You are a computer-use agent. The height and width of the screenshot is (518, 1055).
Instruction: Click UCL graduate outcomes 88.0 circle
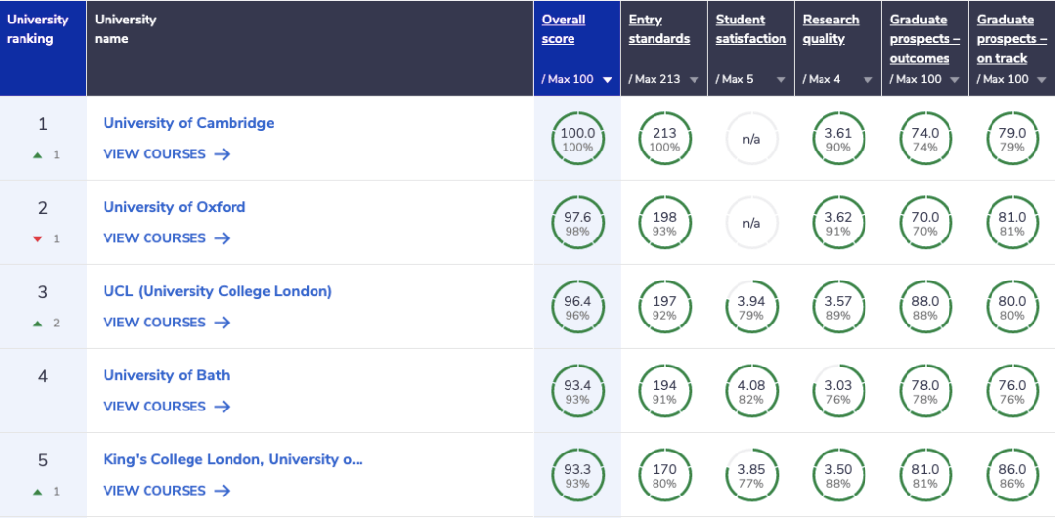click(x=925, y=307)
